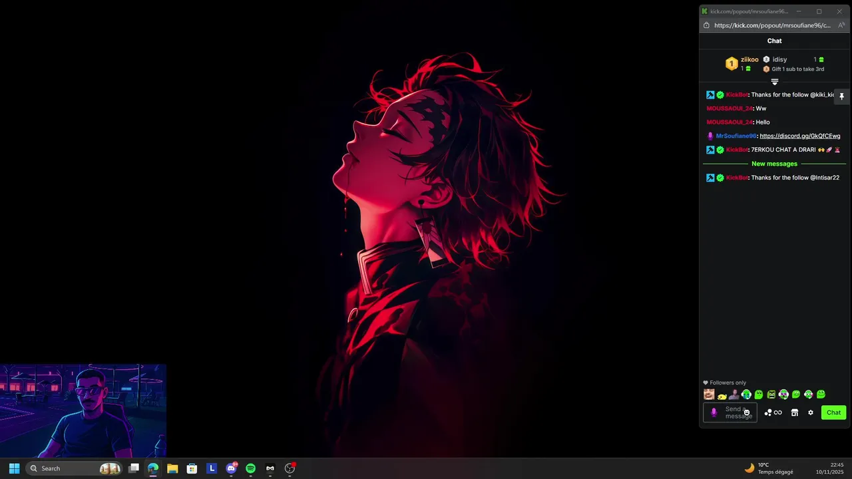Click the Send a message input field
The height and width of the screenshot is (479, 852).
[x=730, y=412]
